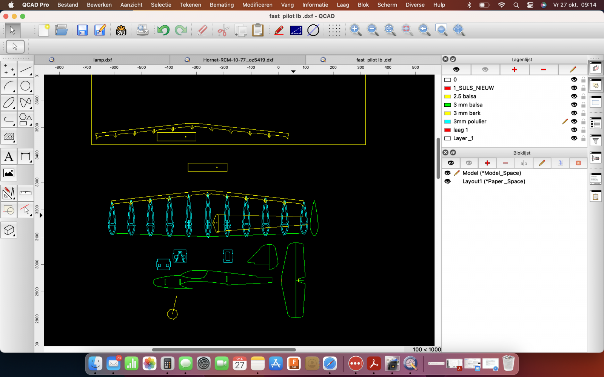Add a new layer
Screen dimensions: 604x377
515,69
